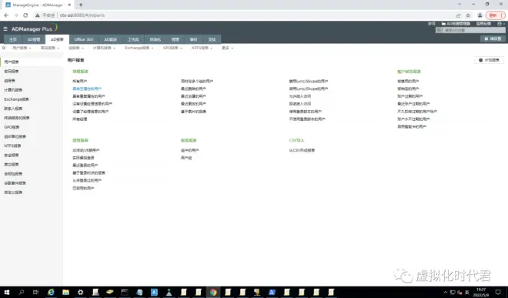
Task: Open the notification center in the system tray
Action: (498, 292)
